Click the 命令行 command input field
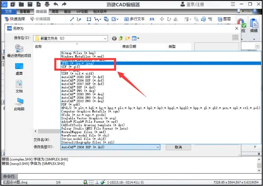 (x=140, y=176)
